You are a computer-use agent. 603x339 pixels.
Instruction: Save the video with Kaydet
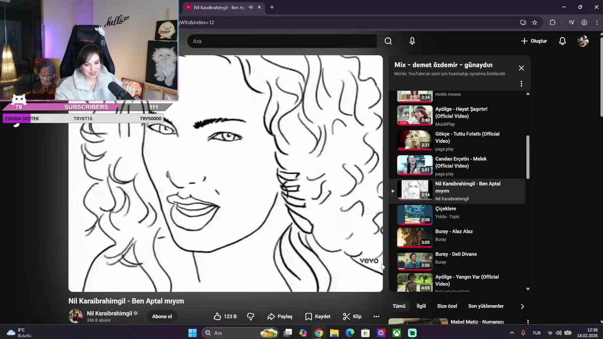pos(318,316)
